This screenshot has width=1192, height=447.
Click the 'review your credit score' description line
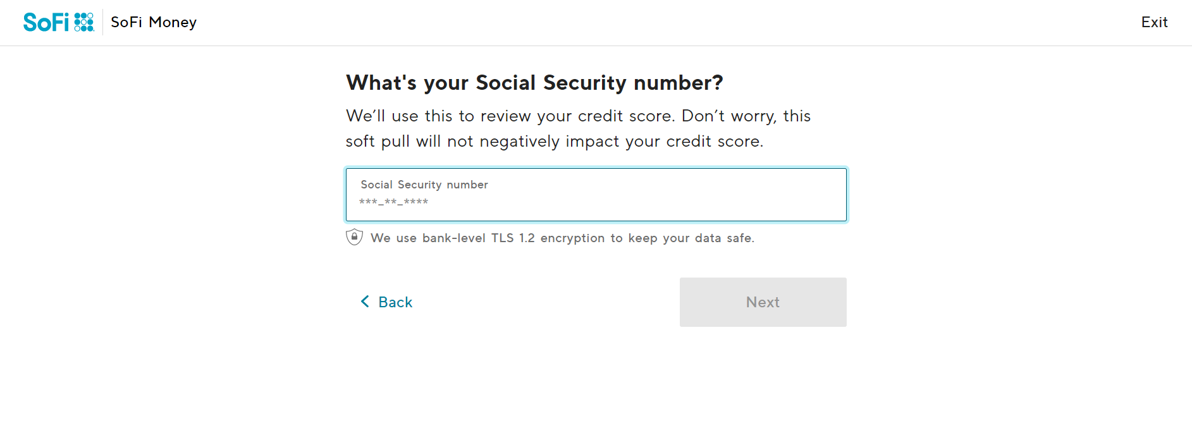pyautogui.click(x=578, y=116)
